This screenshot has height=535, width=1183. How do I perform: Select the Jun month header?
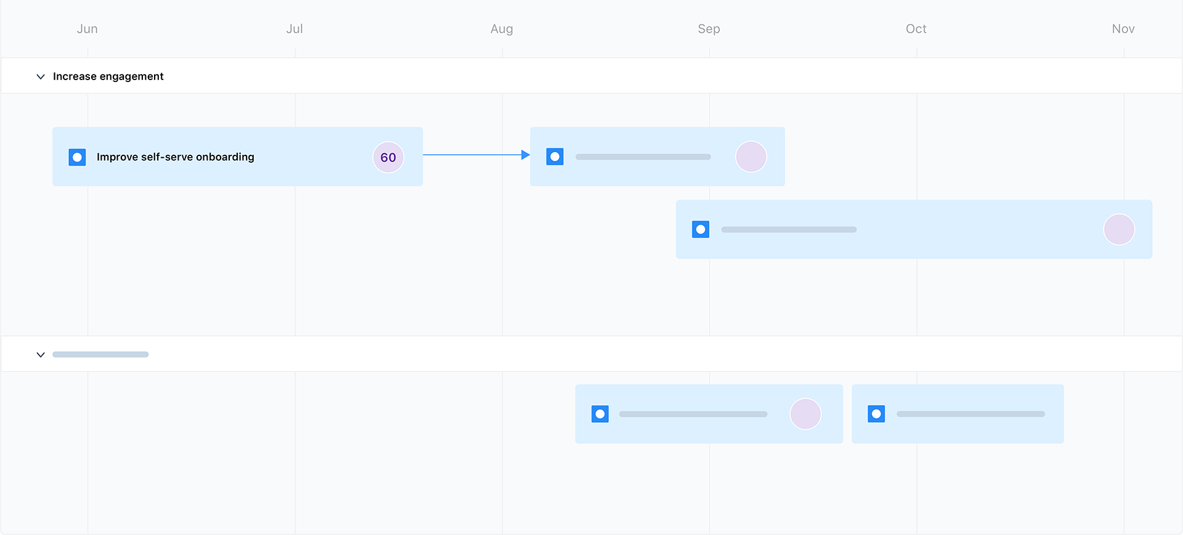pyautogui.click(x=87, y=28)
